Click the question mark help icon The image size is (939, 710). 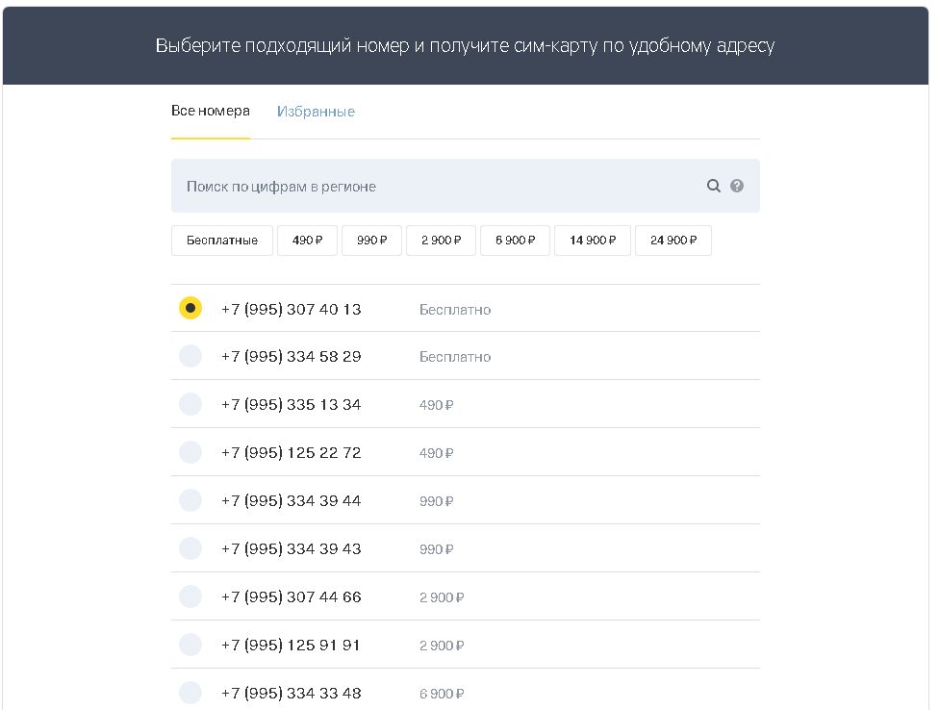pyautogui.click(x=737, y=186)
